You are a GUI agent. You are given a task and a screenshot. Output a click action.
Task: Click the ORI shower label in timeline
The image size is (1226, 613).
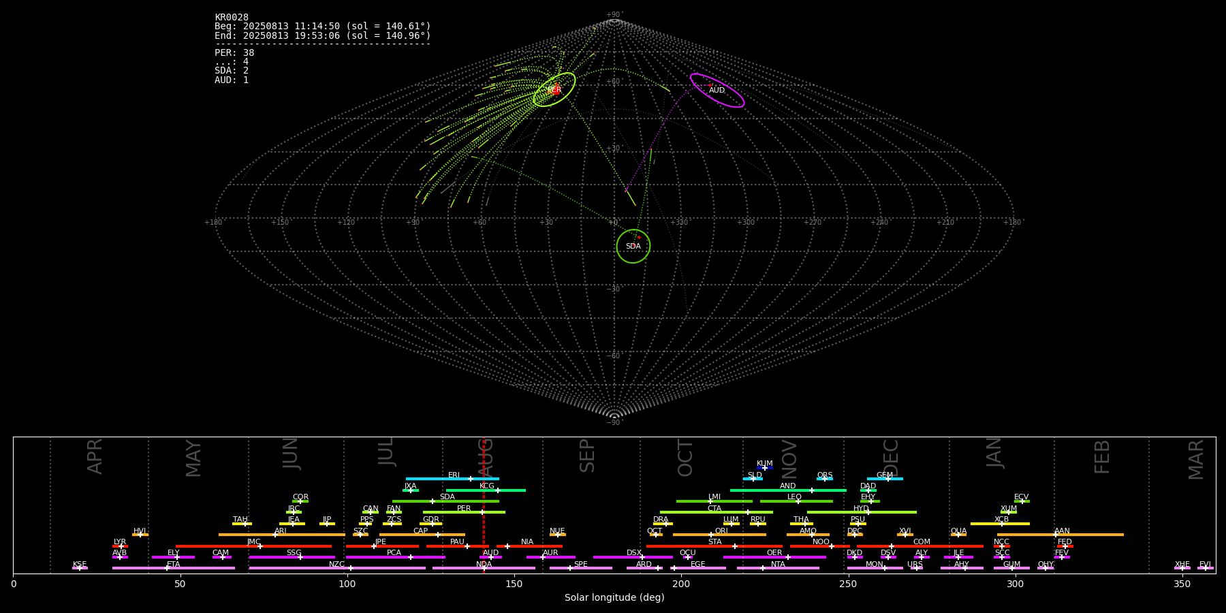point(721,531)
